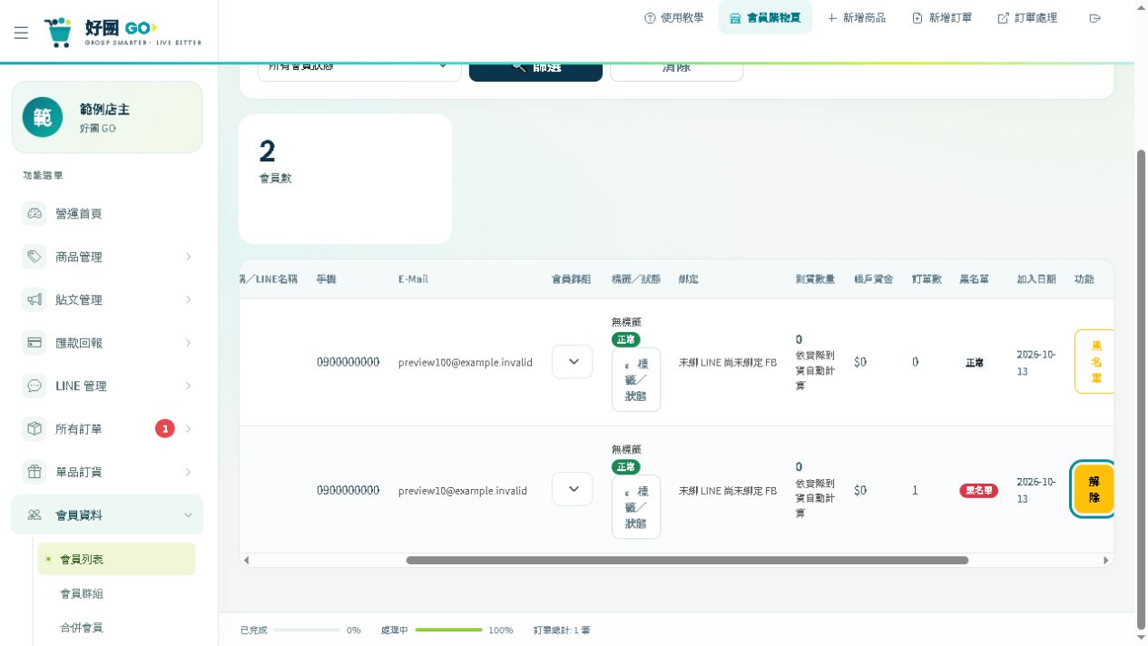
Task: Expand 商品管理 submenu chevron
Action: [188, 257]
